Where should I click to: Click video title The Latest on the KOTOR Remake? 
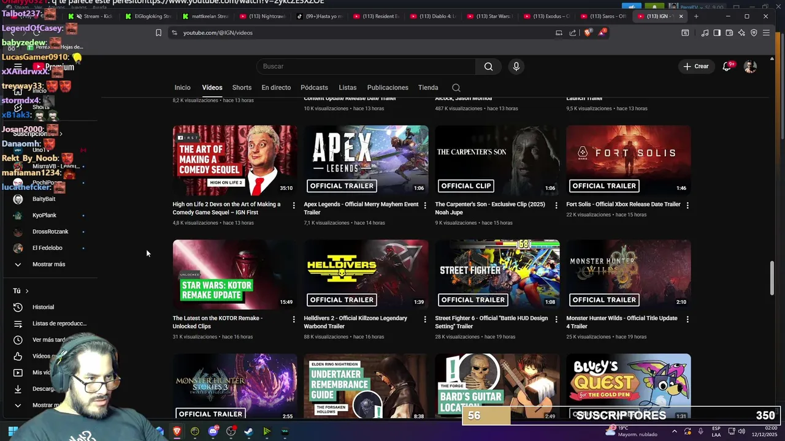pos(218,322)
